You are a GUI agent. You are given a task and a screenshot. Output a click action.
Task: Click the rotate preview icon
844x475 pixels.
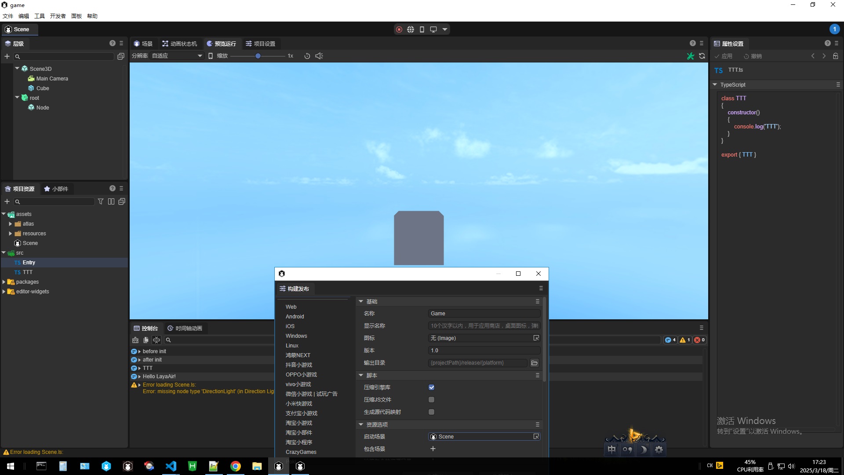tap(307, 56)
